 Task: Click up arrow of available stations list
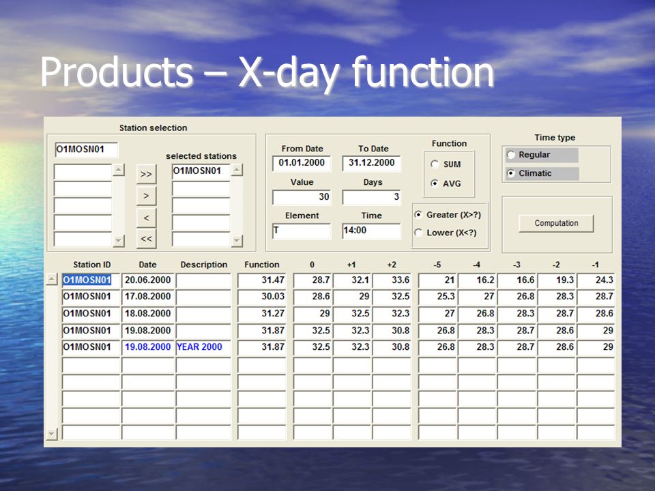119,170
